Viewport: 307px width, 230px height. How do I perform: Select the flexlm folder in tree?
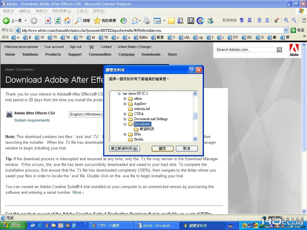coord(139,139)
